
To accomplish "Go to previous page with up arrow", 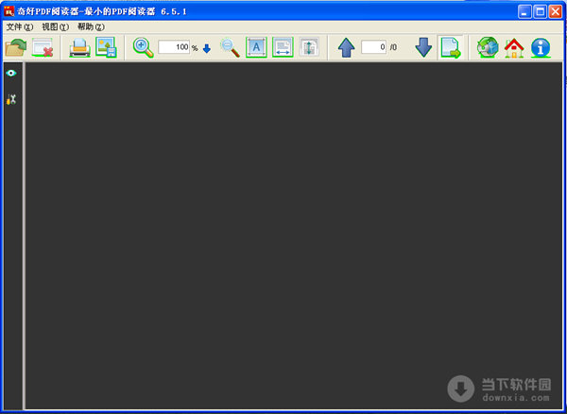I will point(347,47).
